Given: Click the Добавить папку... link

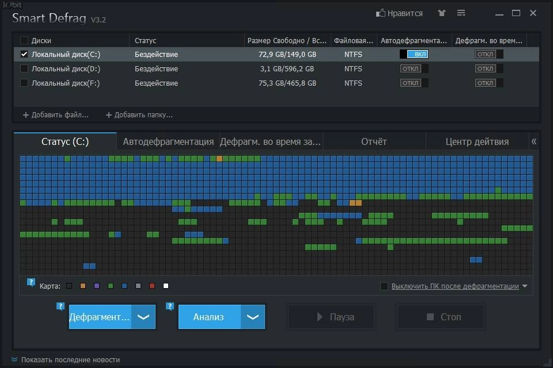Looking at the screenshot, I should tap(143, 115).
